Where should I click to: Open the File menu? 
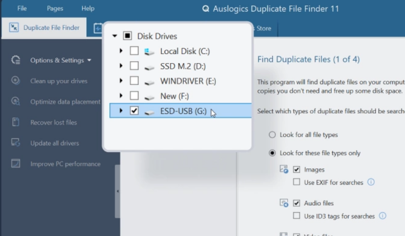(x=22, y=8)
